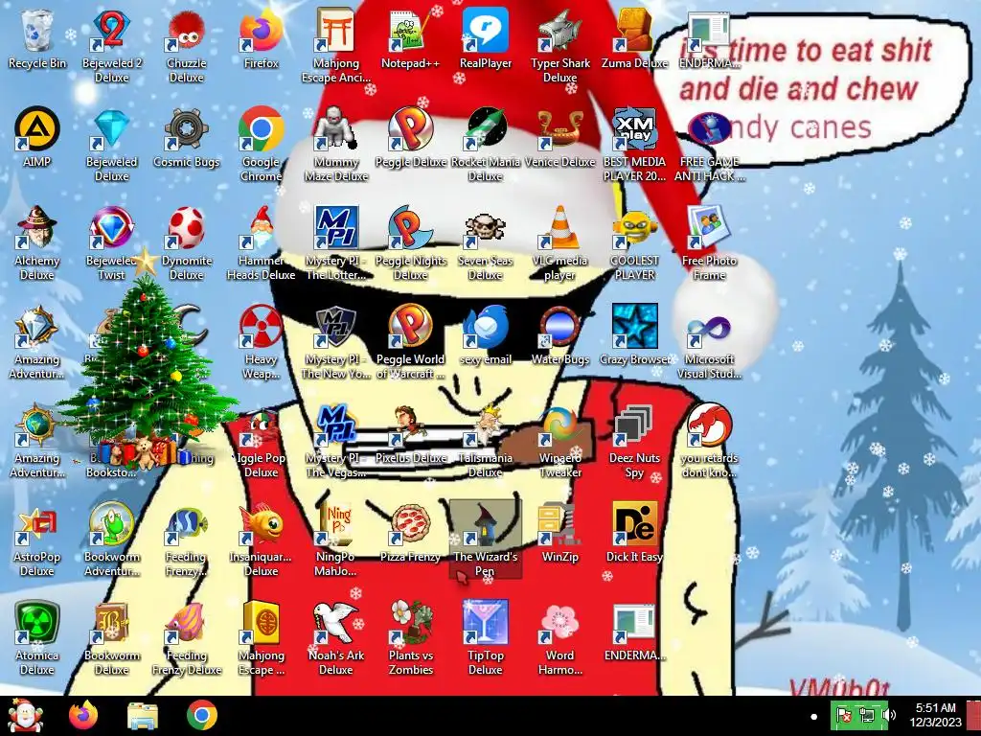981x736 pixels.
Task: Open the Santa Start button
Action: [25, 715]
